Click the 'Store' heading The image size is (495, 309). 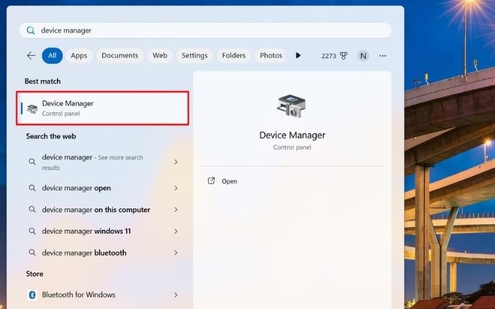click(35, 274)
